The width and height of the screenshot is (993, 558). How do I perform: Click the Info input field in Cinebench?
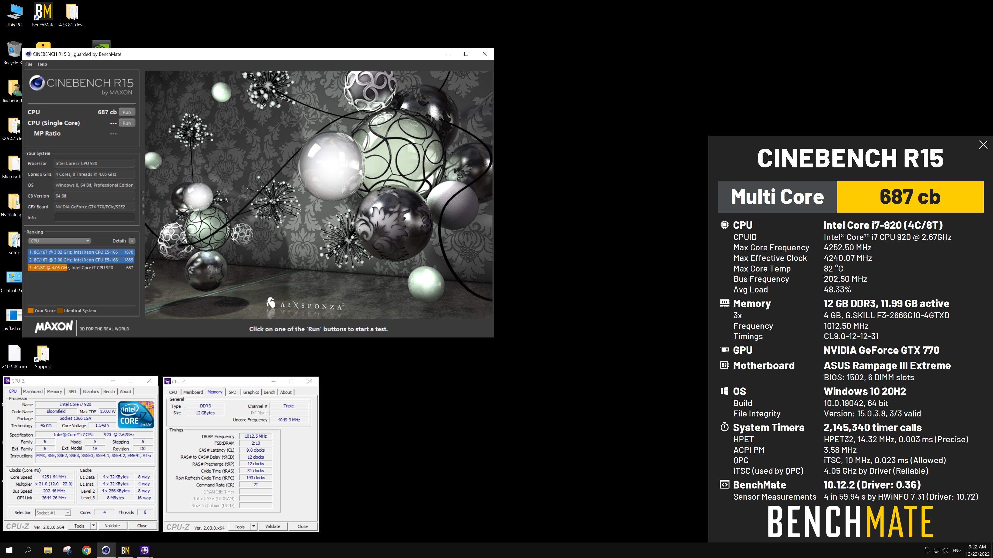click(94, 218)
